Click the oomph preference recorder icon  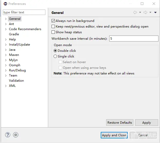[16, 135]
